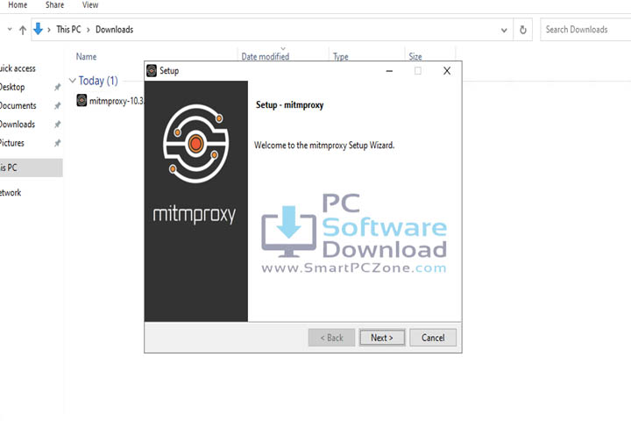Click the mitmproxy installer file icon

pos(82,100)
